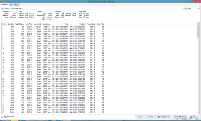This screenshot has height=121, width=201.
Task: Click the Create Route... button
Action: [165, 117]
